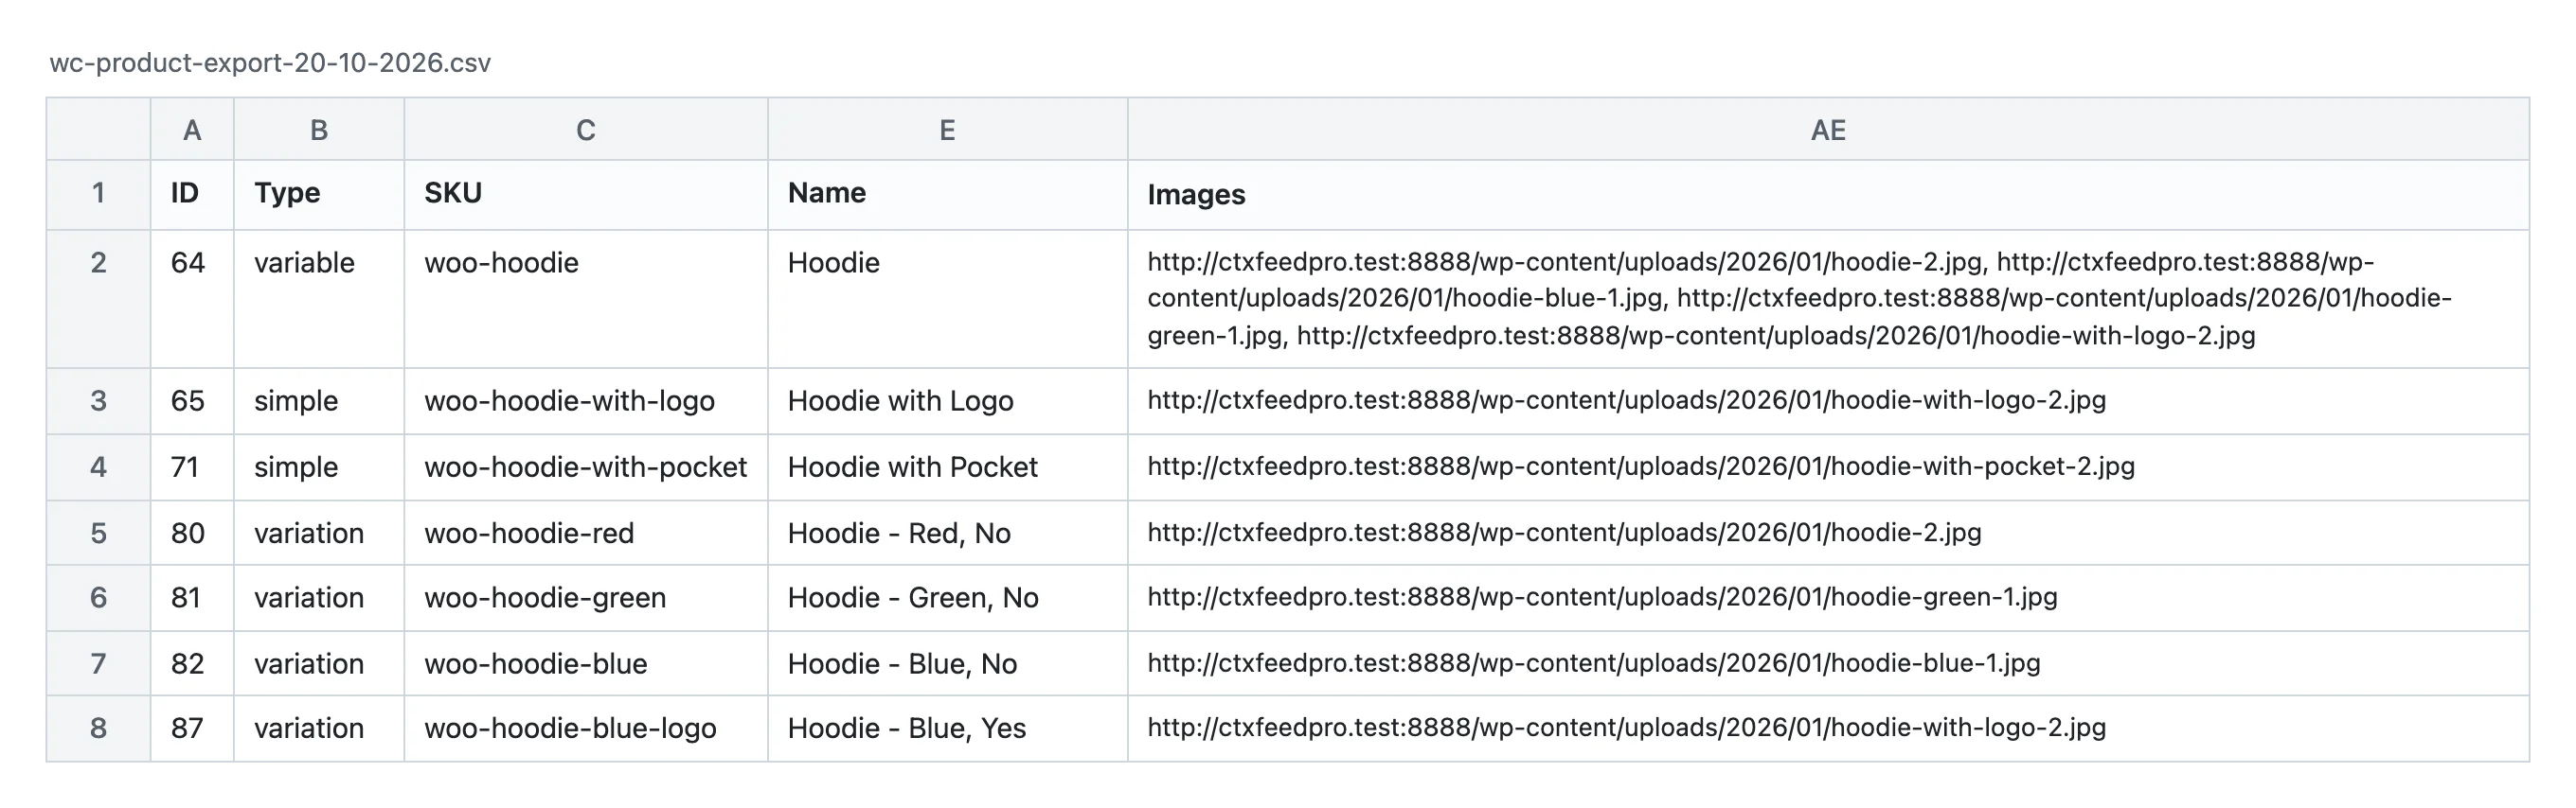Select the hoodie-with-pocket-2.jpg image URL cell
Screen dimensions: 2576x808
1828,466
